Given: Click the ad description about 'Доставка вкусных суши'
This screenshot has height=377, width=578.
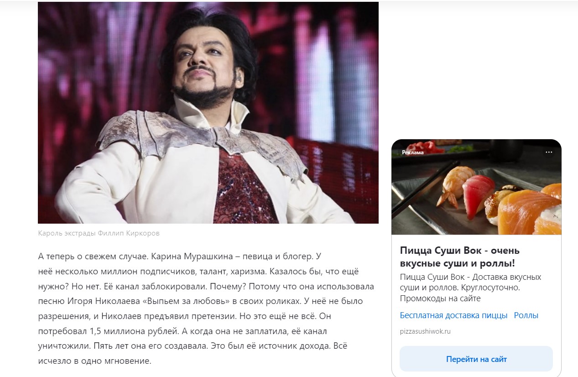Looking at the screenshot, I should point(470,288).
